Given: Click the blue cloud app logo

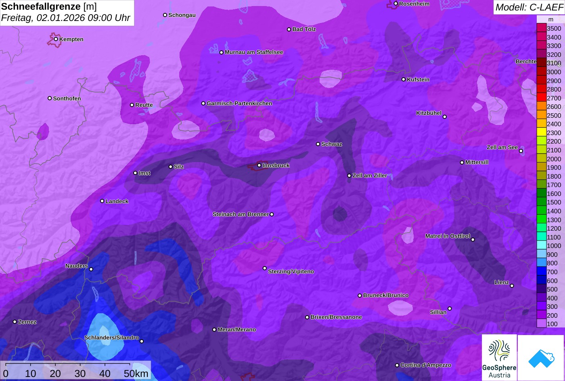Looking at the screenshot, I should coord(541,358).
